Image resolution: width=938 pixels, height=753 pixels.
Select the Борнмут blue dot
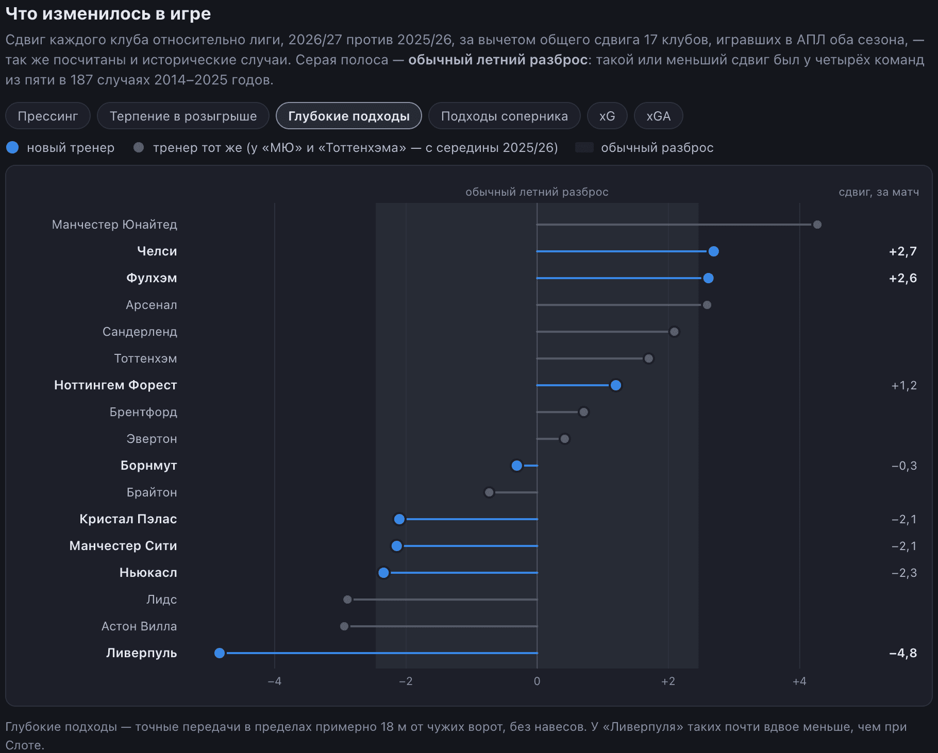[x=517, y=466]
